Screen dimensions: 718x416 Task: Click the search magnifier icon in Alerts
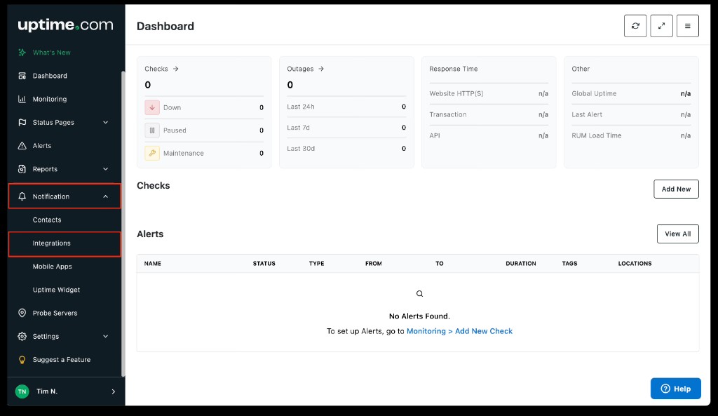point(419,294)
